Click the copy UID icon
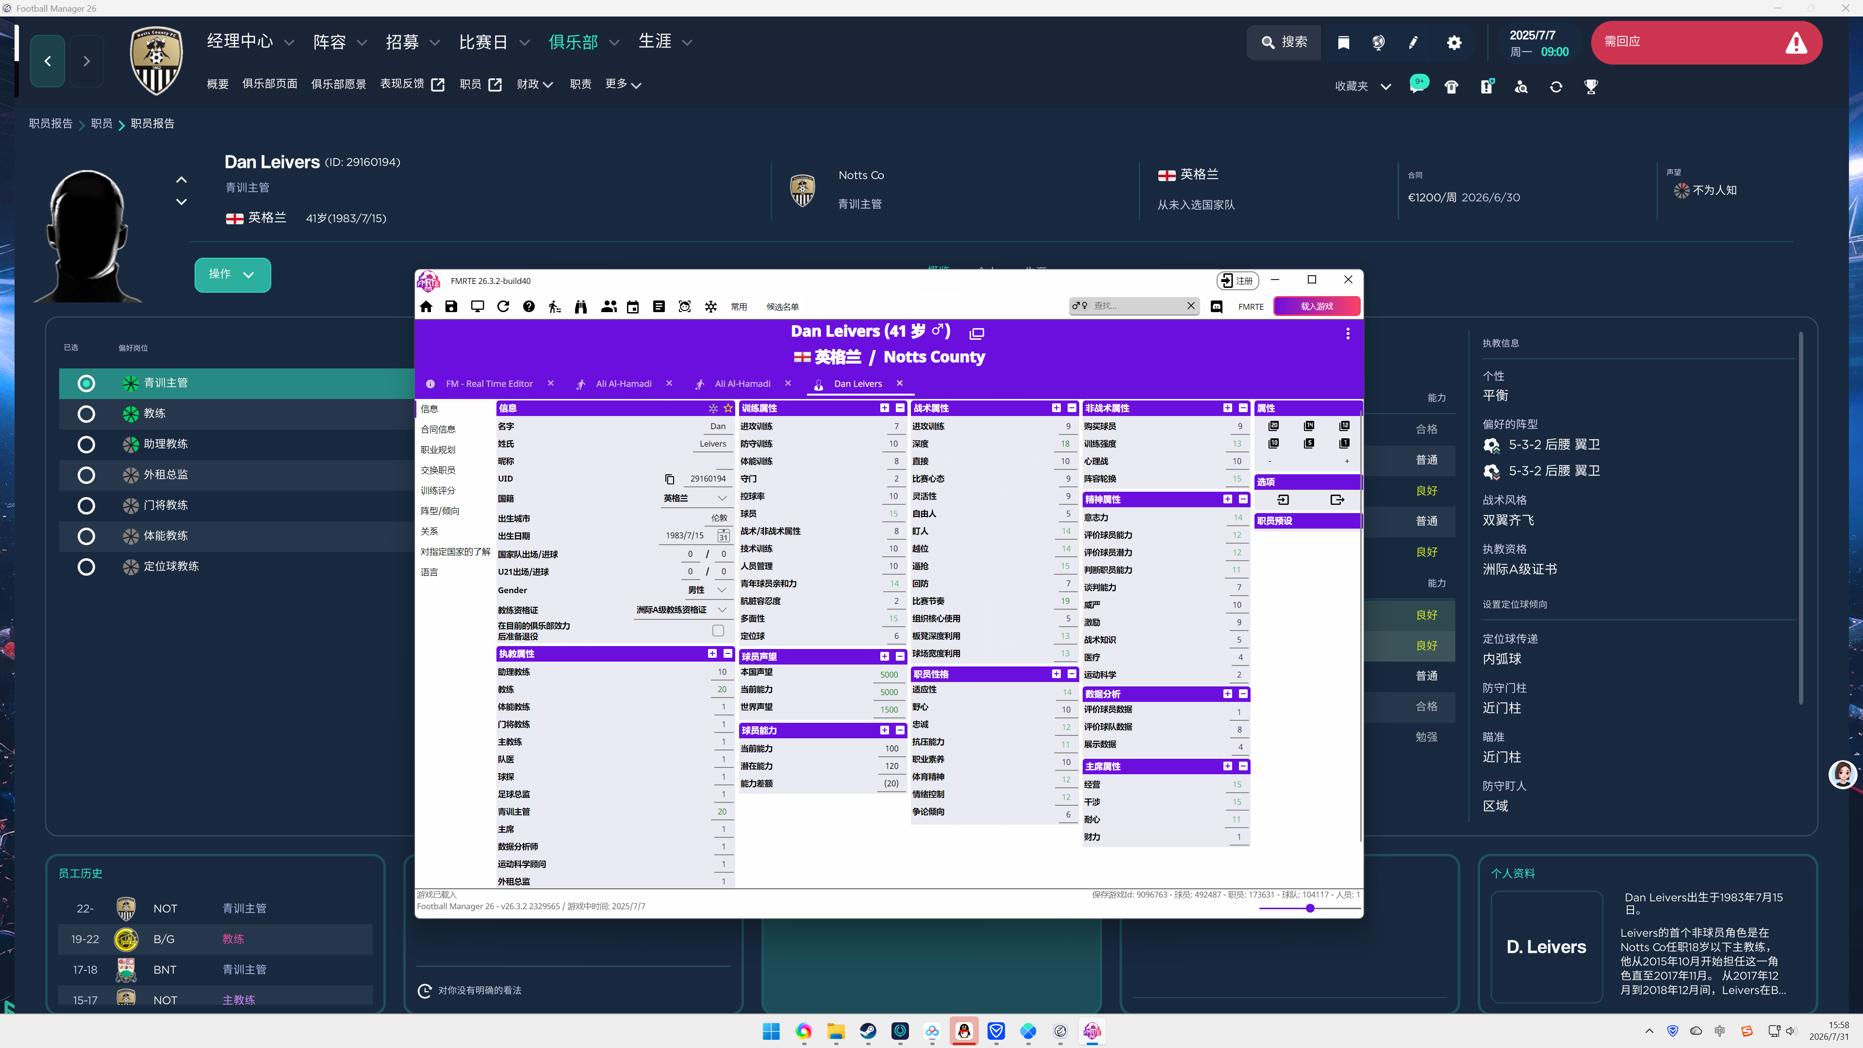 (x=670, y=479)
